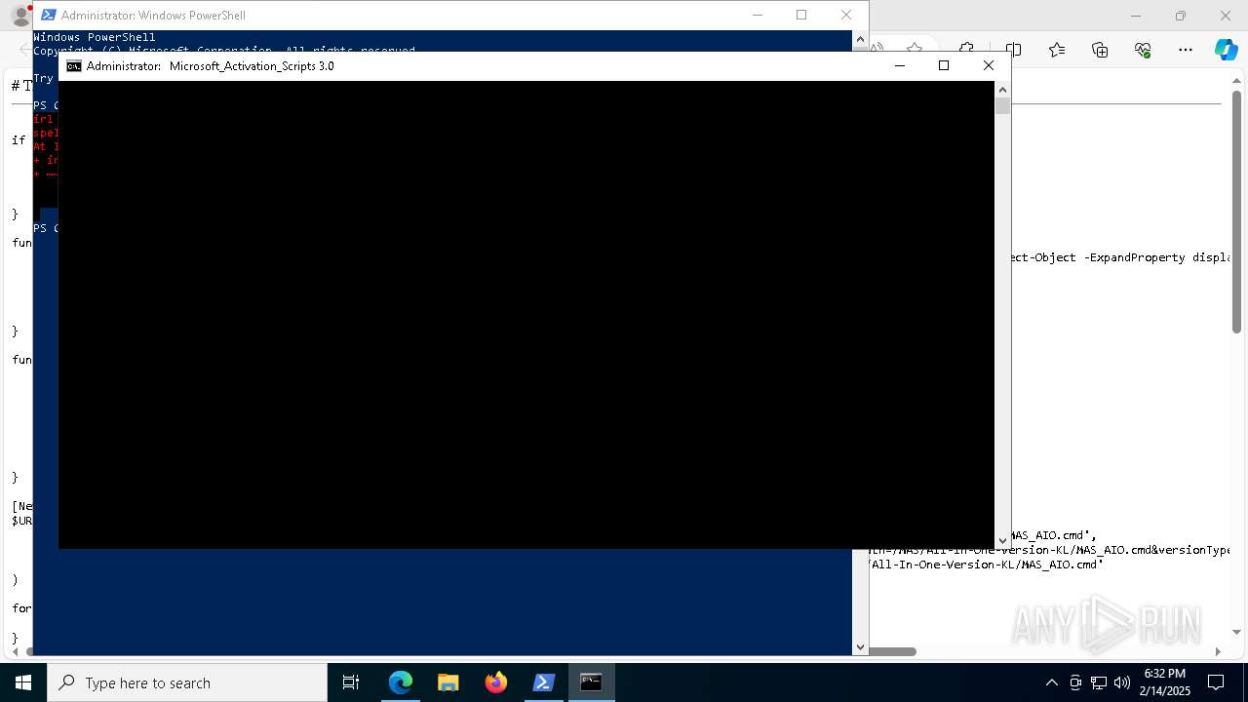Open Edge Settings and more menu
Screen dimensions: 1248x702
point(1186,50)
